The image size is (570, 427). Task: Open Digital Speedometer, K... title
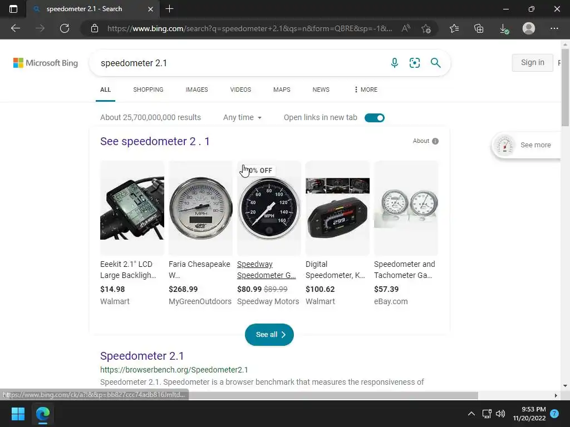point(335,270)
